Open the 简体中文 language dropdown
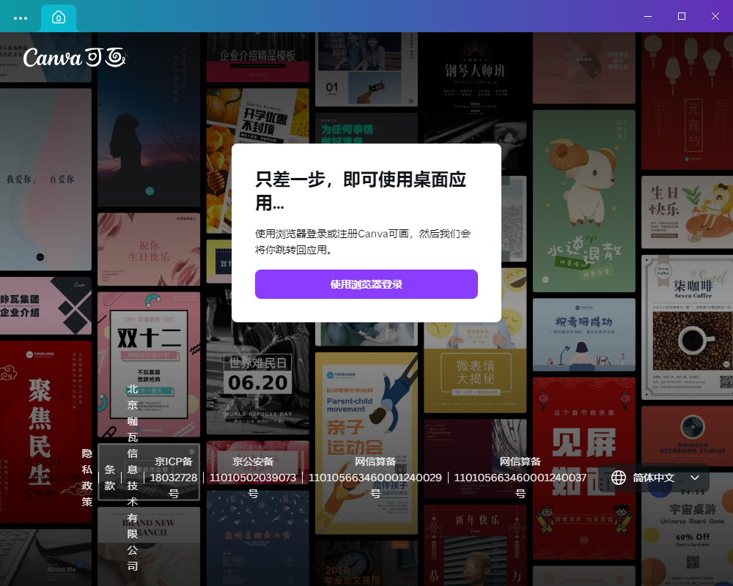 pyautogui.click(x=655, y=478)
